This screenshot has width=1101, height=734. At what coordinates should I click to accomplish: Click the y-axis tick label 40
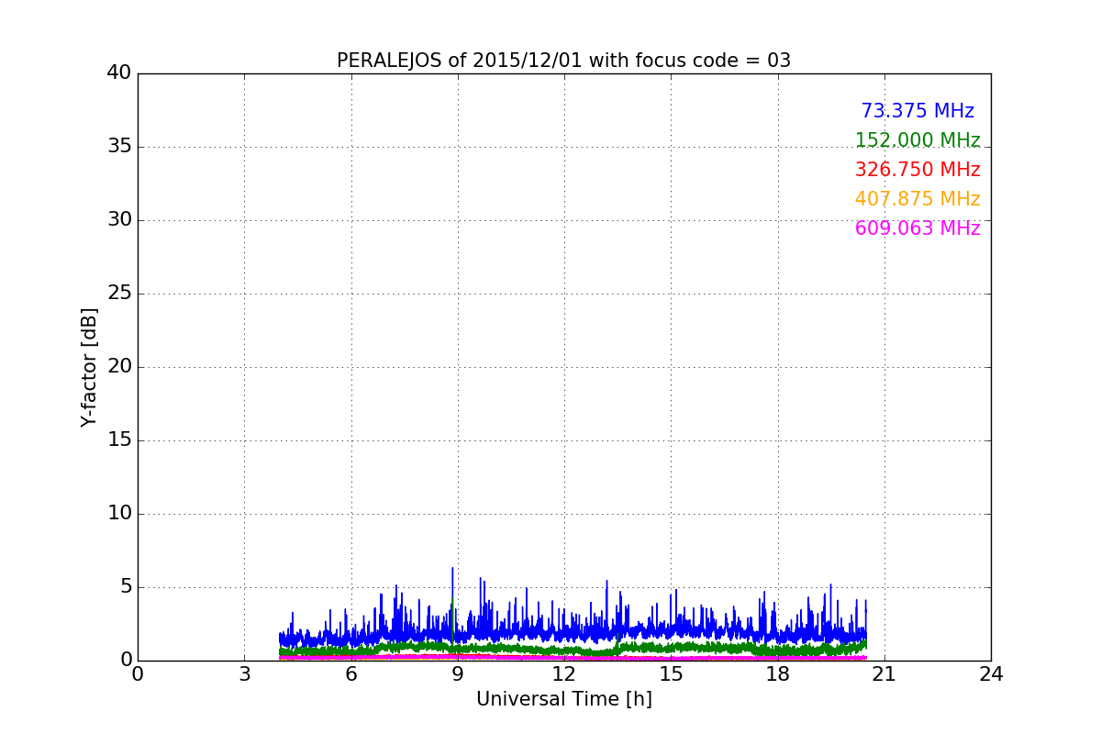pos(119,72)
